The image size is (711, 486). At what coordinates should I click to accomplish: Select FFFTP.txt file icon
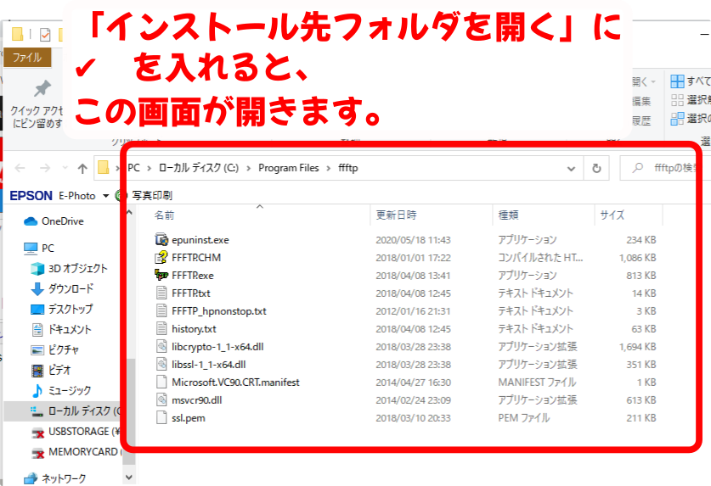pyautogui.click(x=161, y=293)
